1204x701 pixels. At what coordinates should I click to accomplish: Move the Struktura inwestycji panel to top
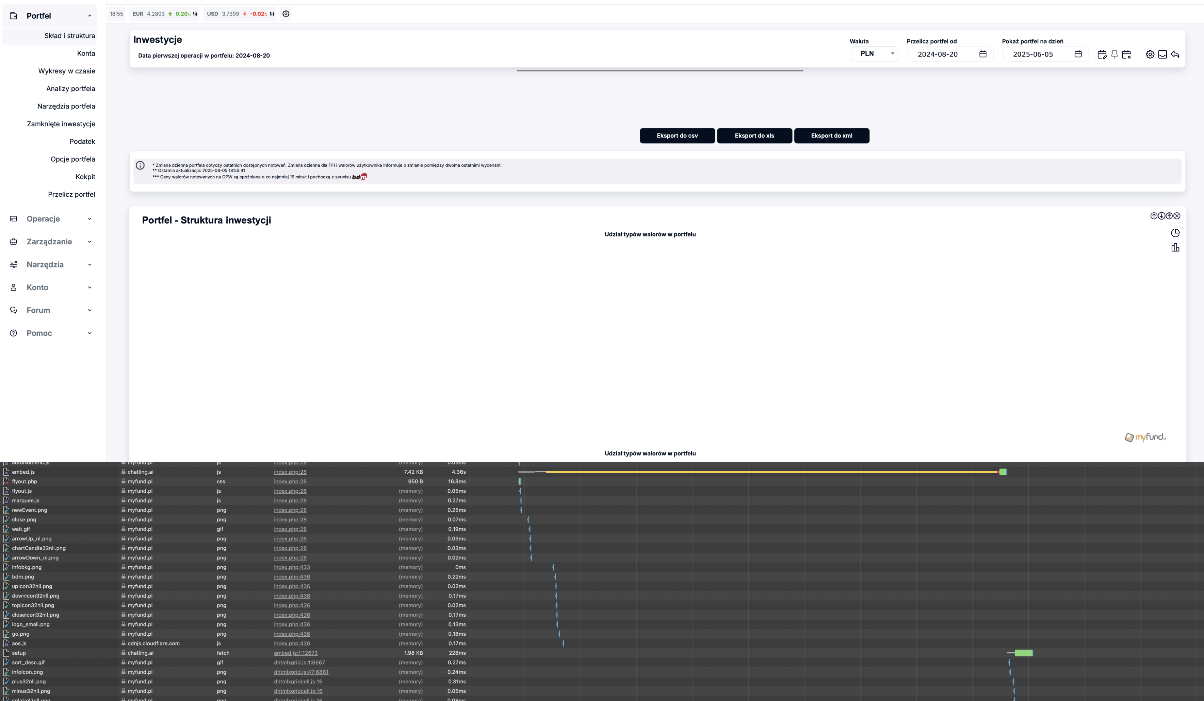(x=1169, y=216)
